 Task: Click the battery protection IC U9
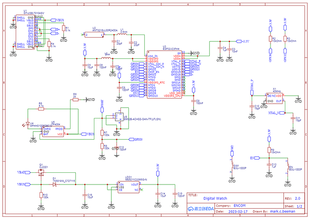119,117
